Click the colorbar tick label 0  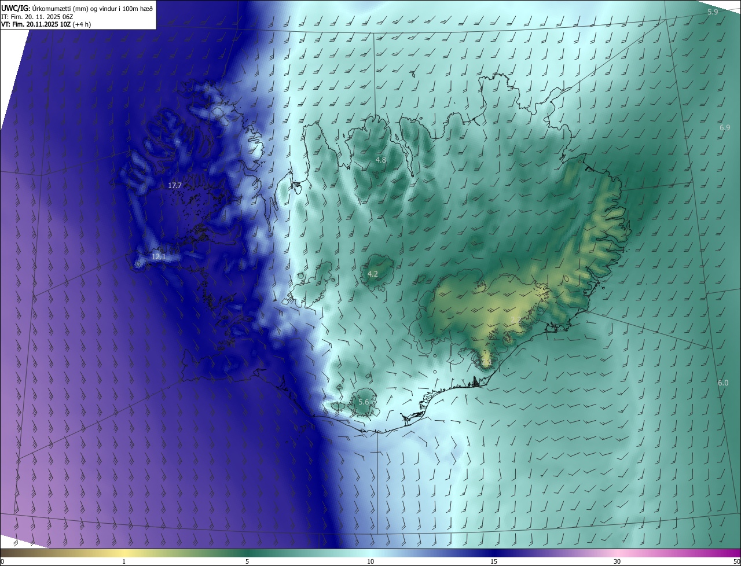pyautogui.click(x=2, y=561)
